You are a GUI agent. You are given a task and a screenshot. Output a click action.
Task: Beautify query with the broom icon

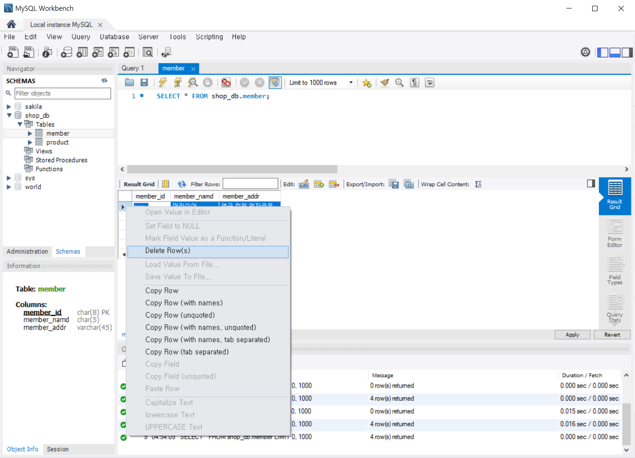(385, 82)
